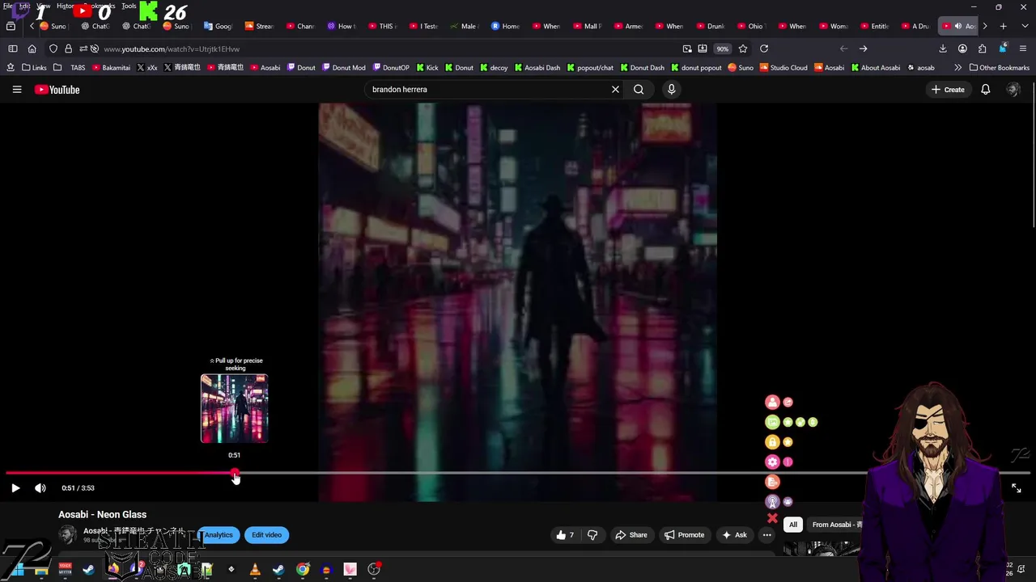The width and height of the screenshot is (1036, 582).
Task: Select the From Aosabi filter chip
Action: [x=836, y=525]
